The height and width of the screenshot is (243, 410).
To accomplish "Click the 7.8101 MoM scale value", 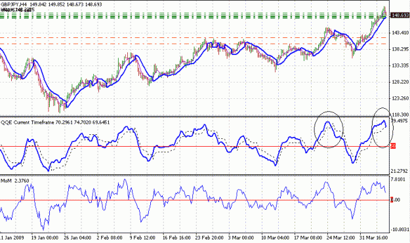I will [x=398, y=179].
